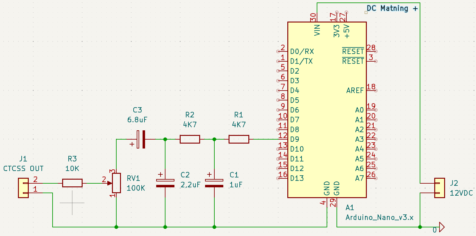The width and height of the screenshot is (476, 236).
Task: Click the "CTCSS OUT" value text
Action: click(x=24, y=169)
